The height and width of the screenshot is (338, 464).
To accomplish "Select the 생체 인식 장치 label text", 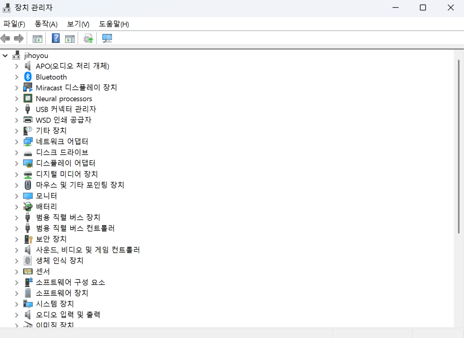I will click(x=60, y=261).
